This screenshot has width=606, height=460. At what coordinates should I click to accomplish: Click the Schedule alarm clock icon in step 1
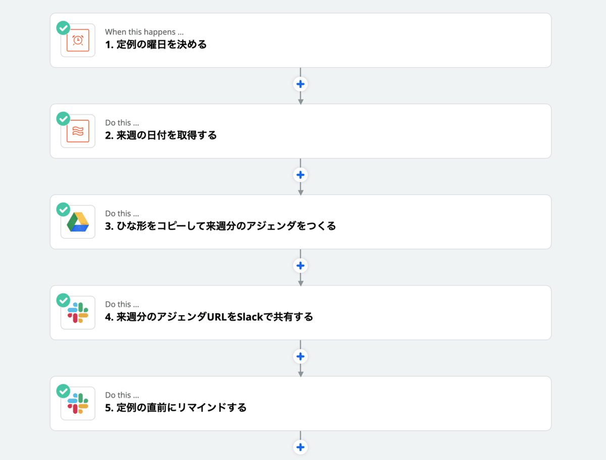click(x=78, y=40)
